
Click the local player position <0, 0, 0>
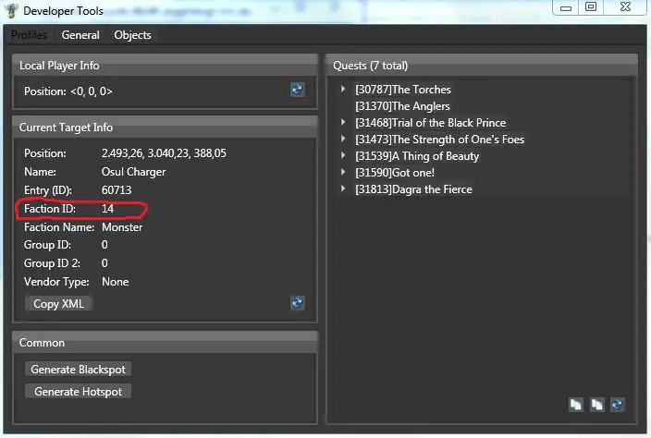click(92, 91)
